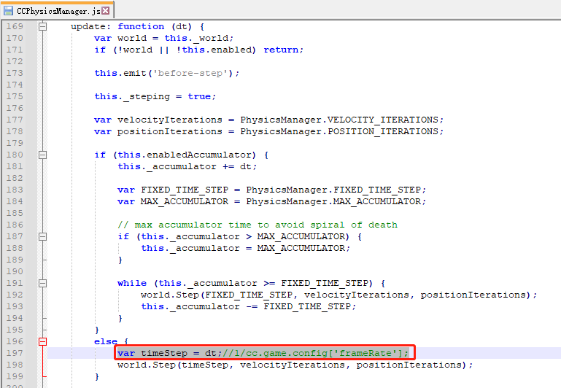Click line number 199 in the margin
Image resolution: width=561 pixels, height=388 pixels.
[x=15, y=376]
